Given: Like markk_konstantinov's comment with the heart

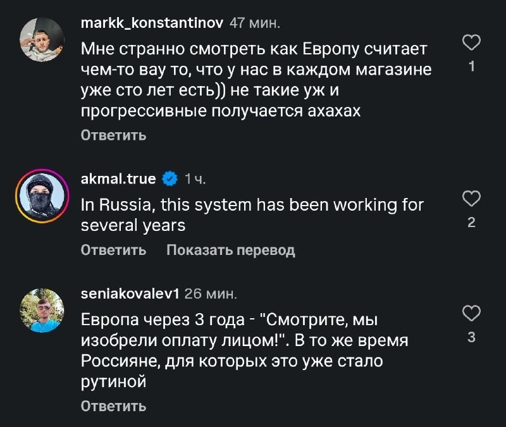Looking at the screenshot, I should 471,42.
